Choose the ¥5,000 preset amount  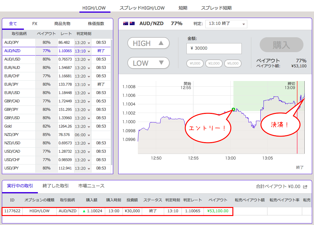coord(233,63)
